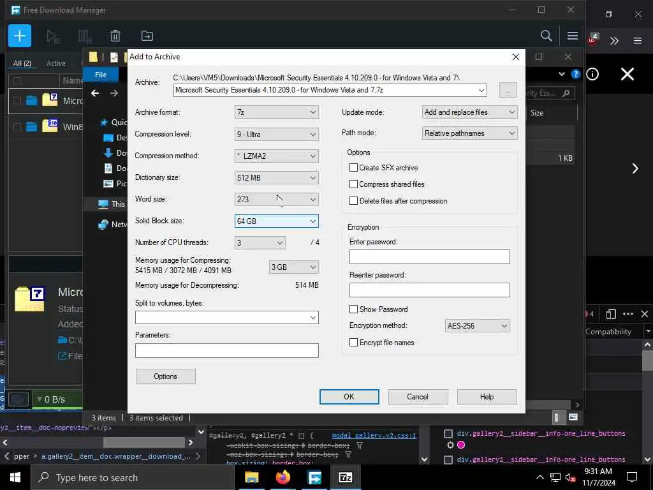Click devtools responsive layout icon
The height and width of the screenshot is (490, 653).
(611, 314)
